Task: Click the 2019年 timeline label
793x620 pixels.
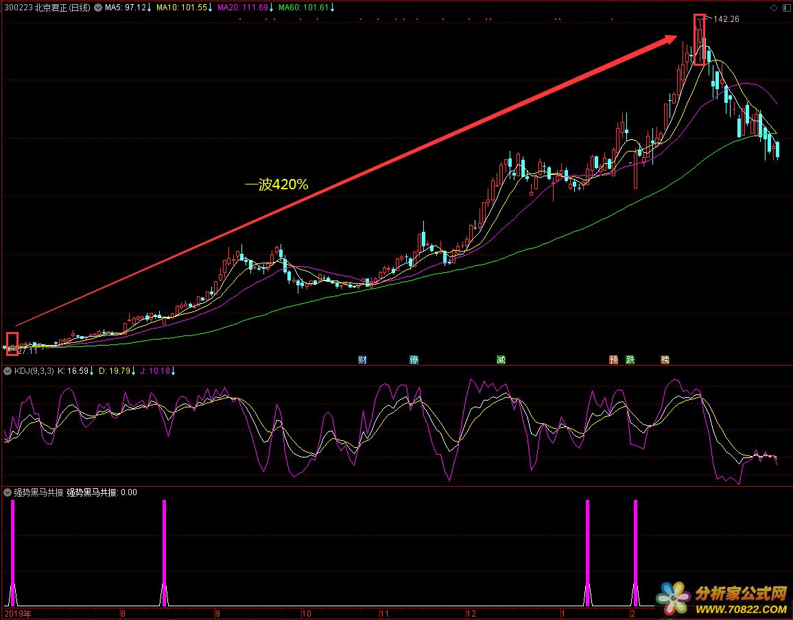Action: point(18,612)
